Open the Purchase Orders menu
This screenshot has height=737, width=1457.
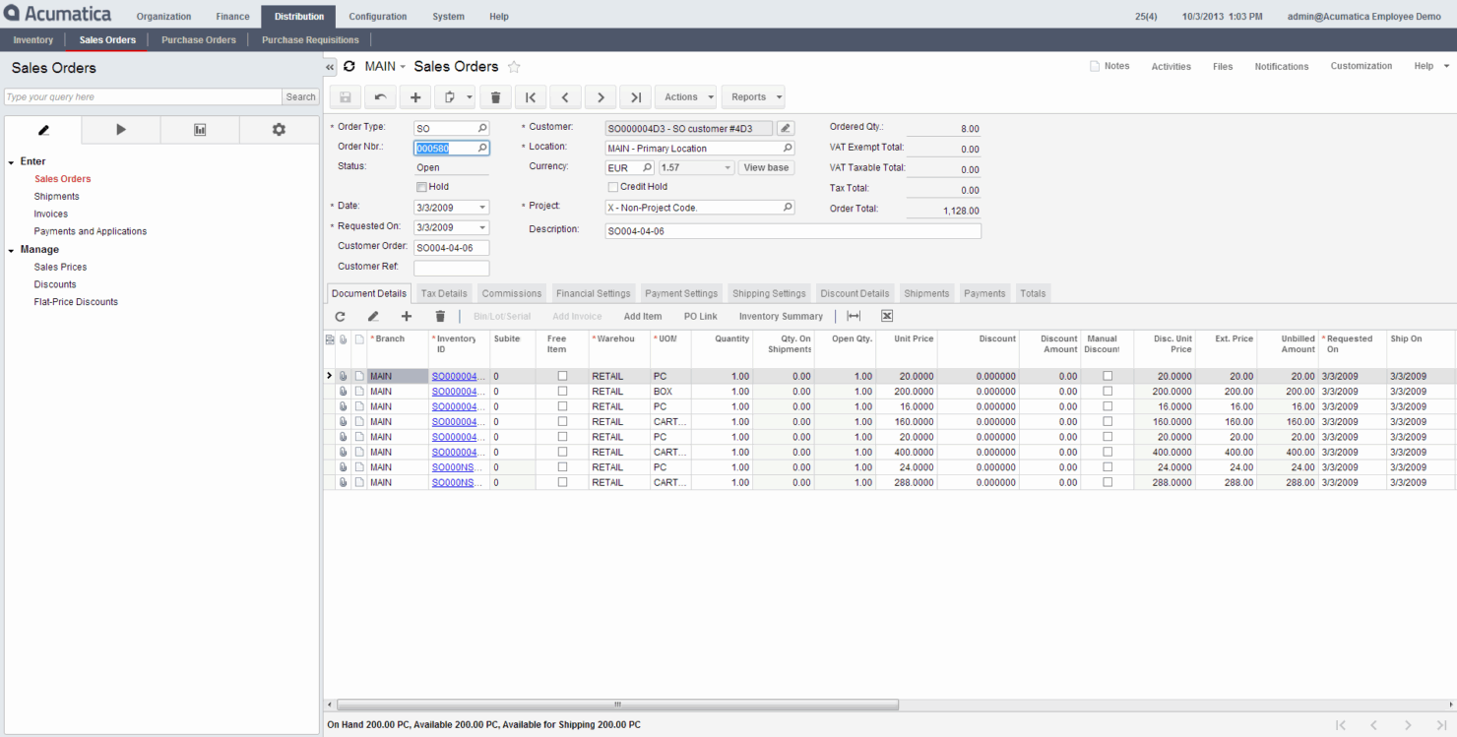pyautogui.click(x=198, y=39)
